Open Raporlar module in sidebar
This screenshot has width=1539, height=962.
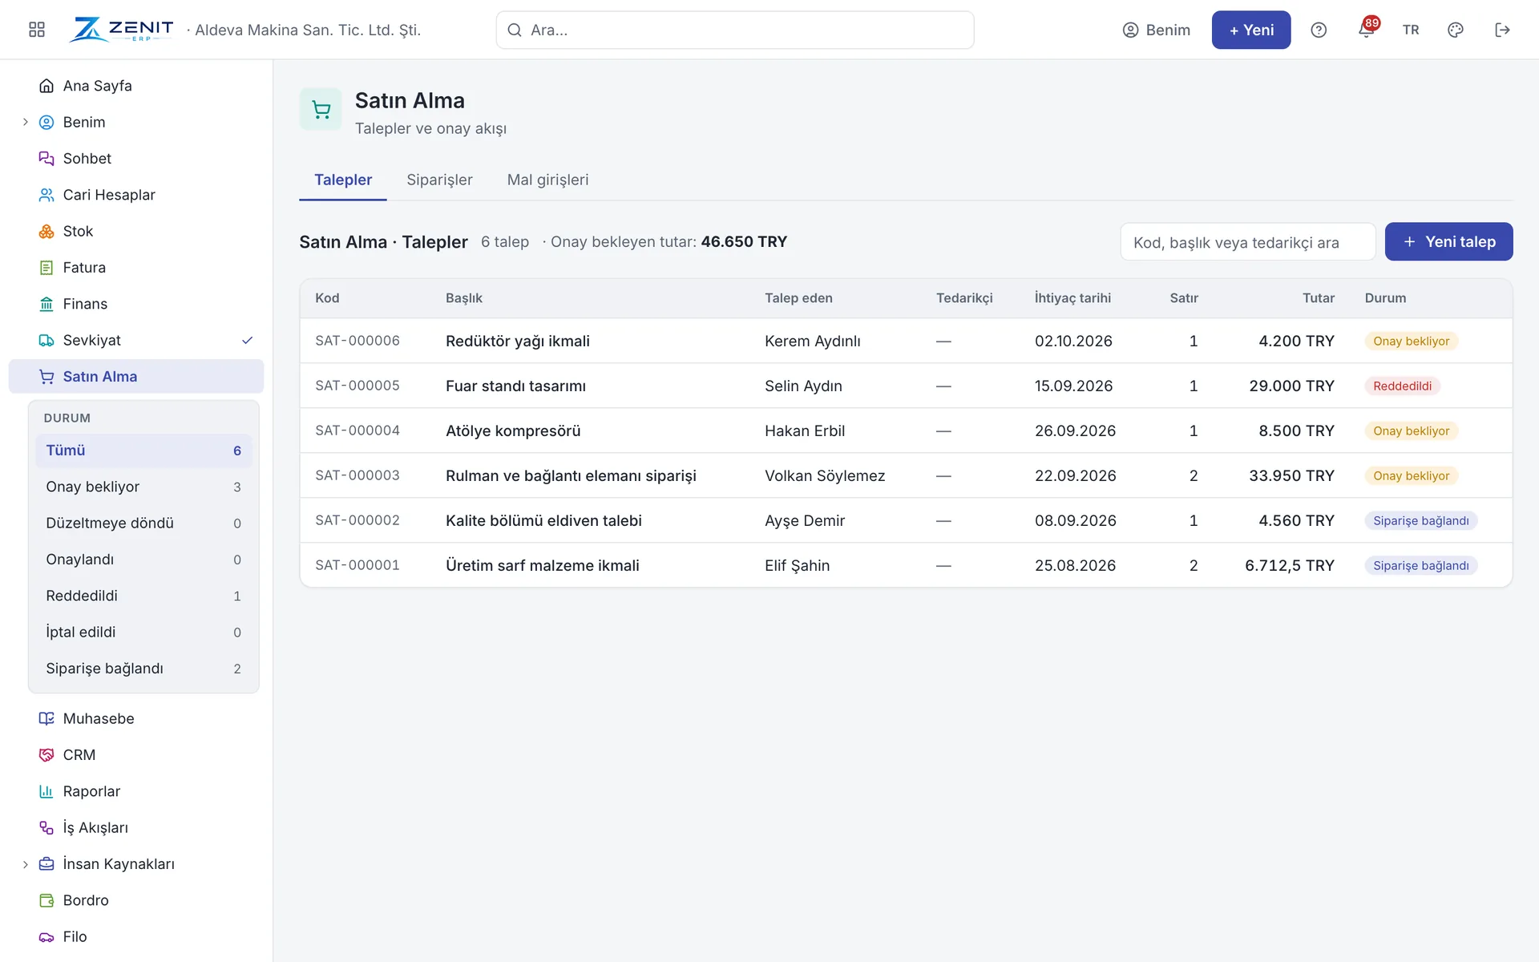point(136,791)
